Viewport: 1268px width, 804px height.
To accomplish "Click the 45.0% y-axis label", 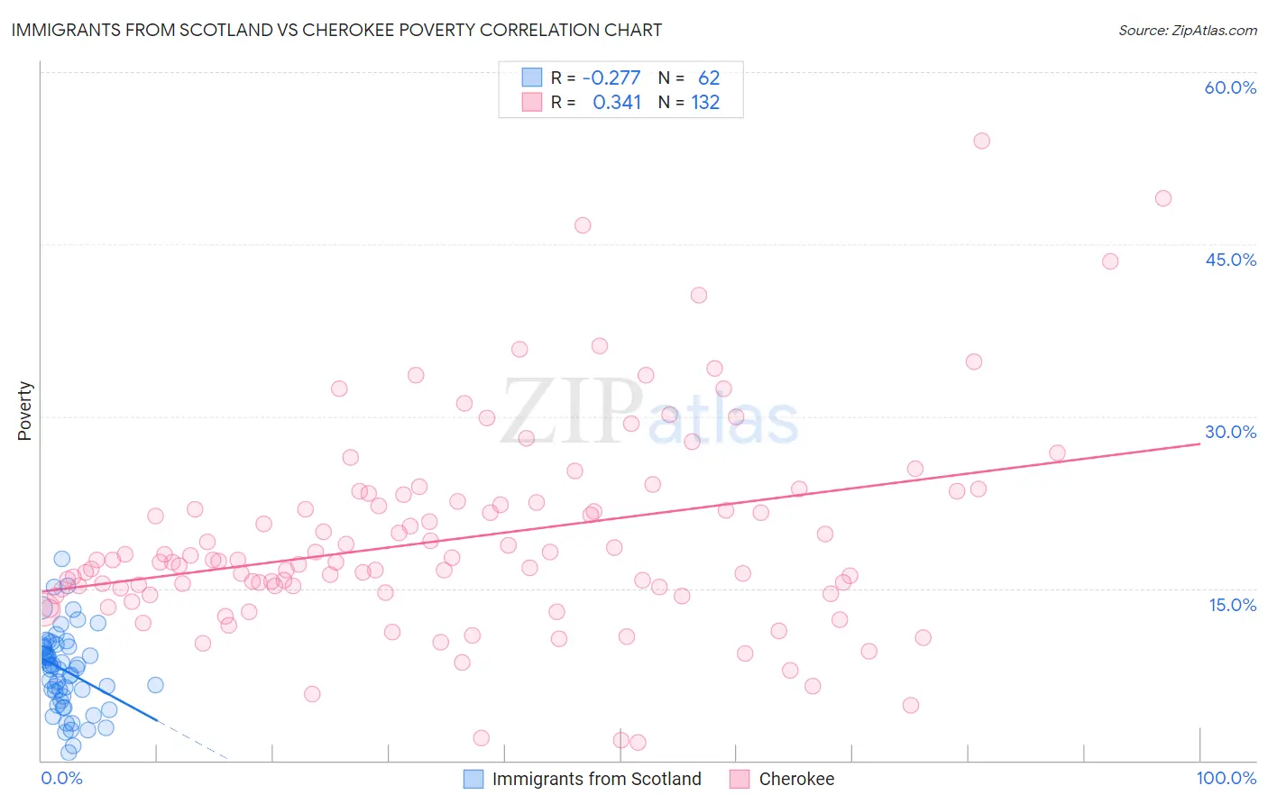I will 1230,260.
